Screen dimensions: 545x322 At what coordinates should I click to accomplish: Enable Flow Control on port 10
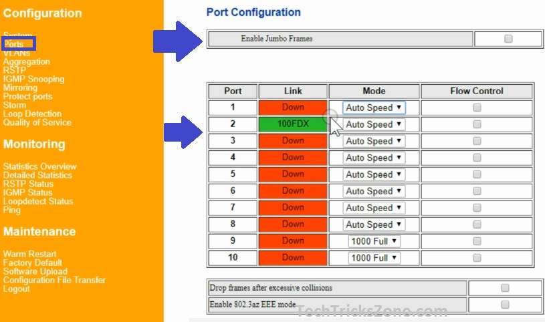(x=477, y=258)
